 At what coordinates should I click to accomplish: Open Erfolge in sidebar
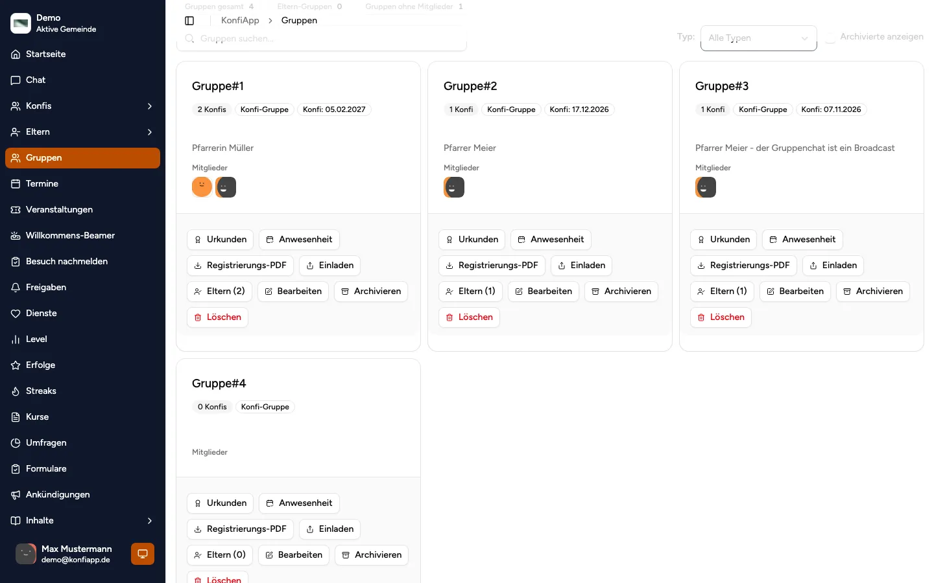[82, 365]
